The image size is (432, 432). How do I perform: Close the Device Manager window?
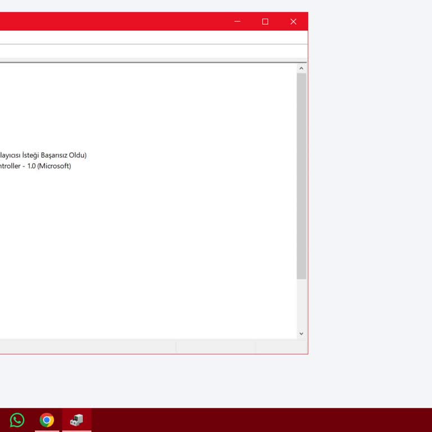pyautogui.click(x=294, y=21)
